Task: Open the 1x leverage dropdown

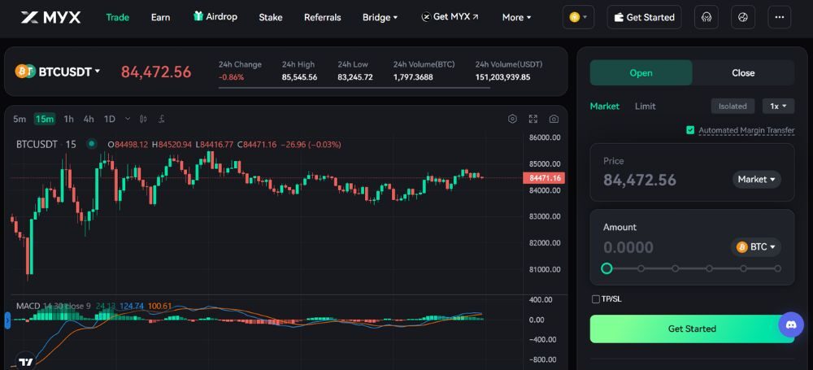Action: (778, 106)
